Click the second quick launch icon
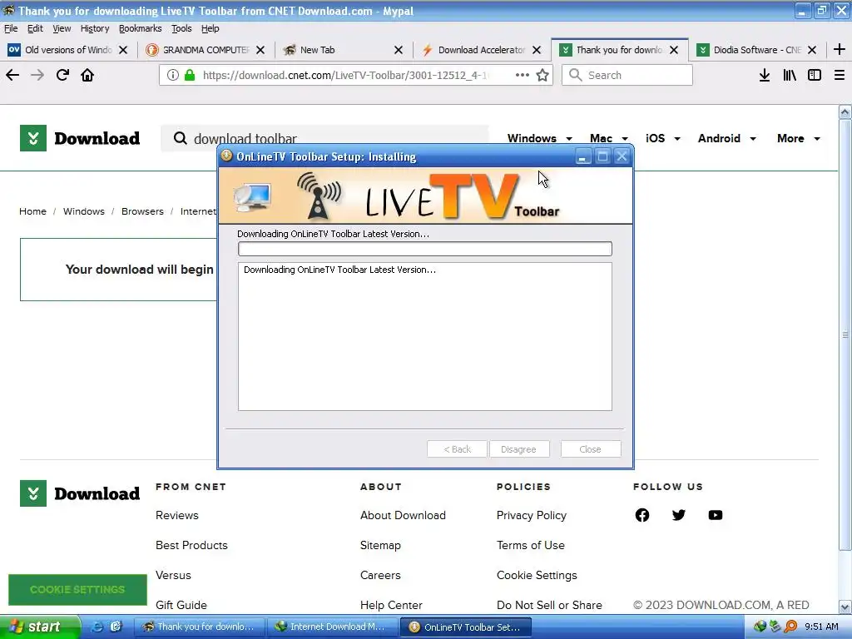Screen dimensions: 852x639 [x=116, y=627]
